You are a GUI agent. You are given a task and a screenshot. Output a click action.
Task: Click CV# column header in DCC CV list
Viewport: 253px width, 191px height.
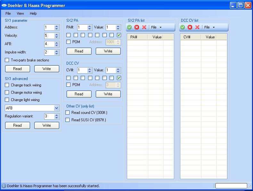(191, 37)
